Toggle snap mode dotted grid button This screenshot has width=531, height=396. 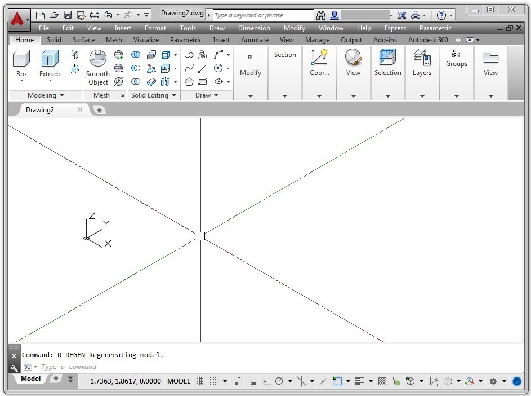click(x=213, y=381)
